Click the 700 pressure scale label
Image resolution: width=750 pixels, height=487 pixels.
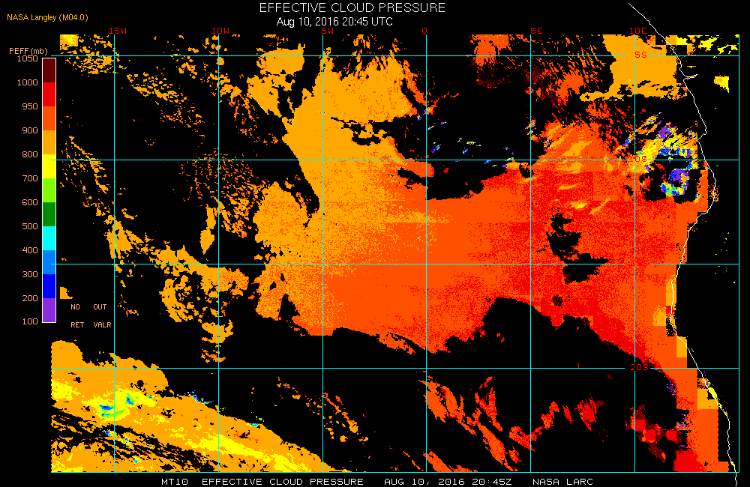click(30, 178)
